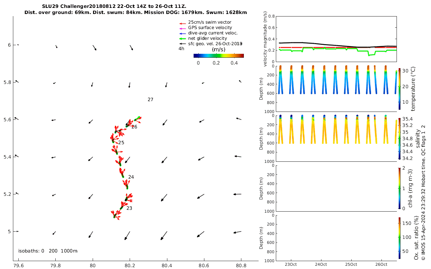
Task: Click day marker '27' on the map
Action: 150,100
